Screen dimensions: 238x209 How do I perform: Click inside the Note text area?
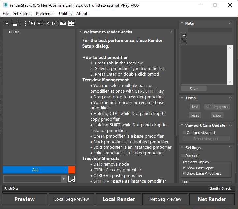(204, 65)
